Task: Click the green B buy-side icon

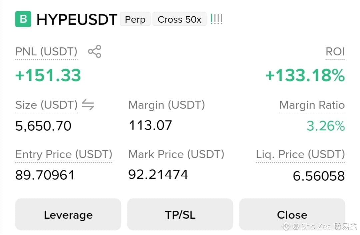Action: pos(23,19)
